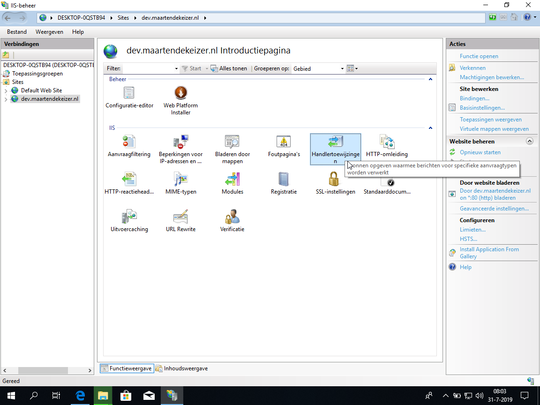Screen dimensions: 540x405
Task: Switch to Functieweergave tab
Action: (127, 368)
